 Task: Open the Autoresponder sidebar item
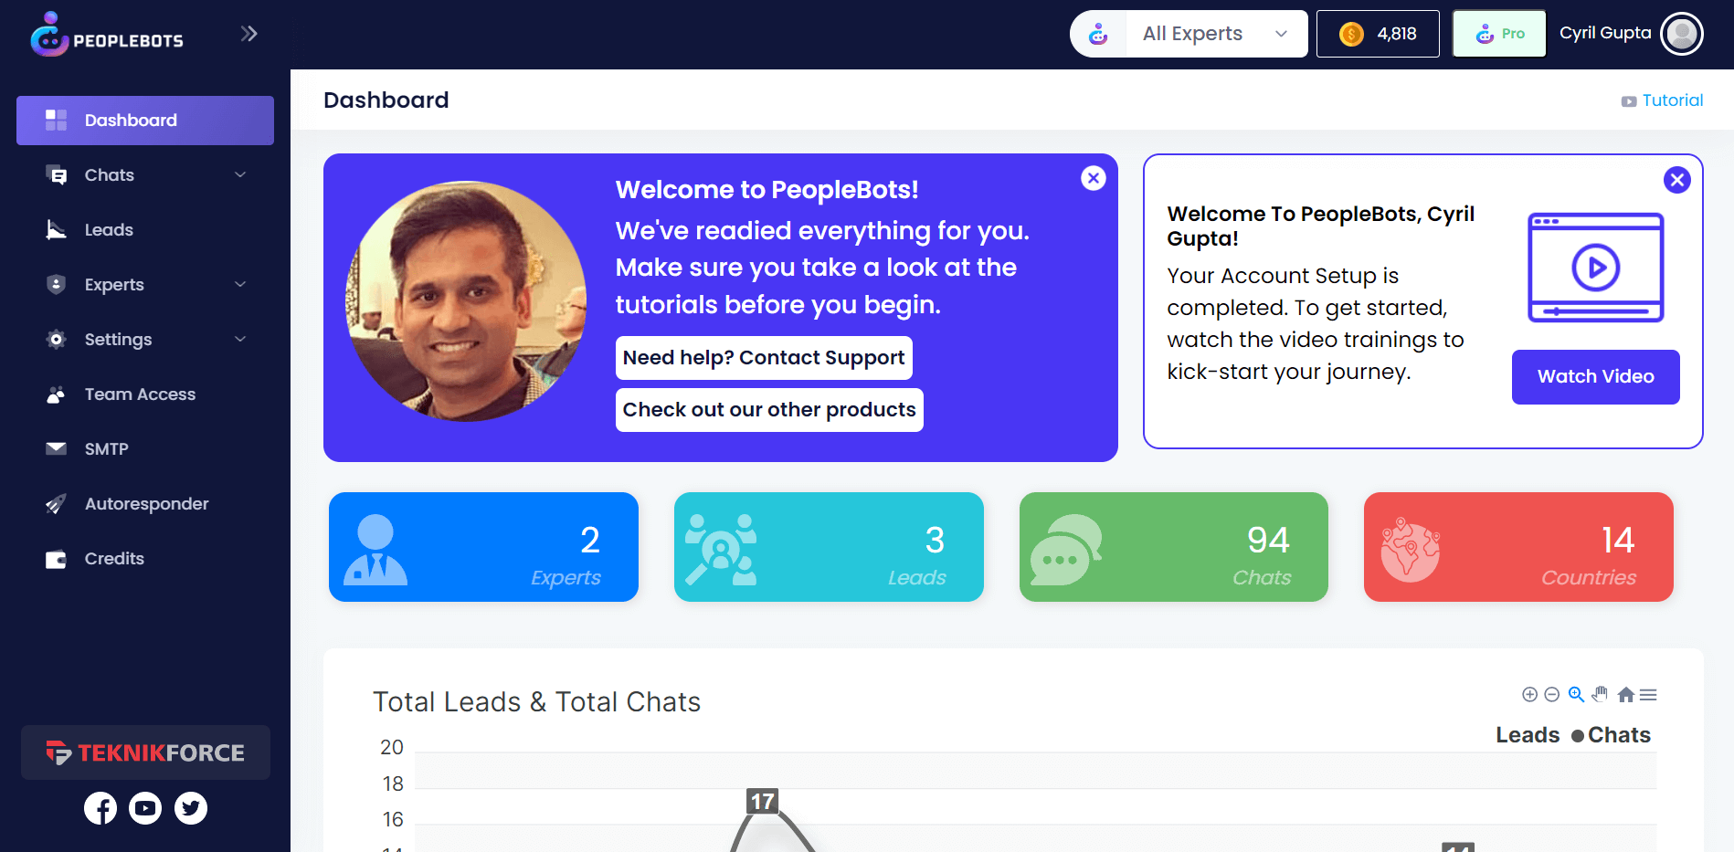(146, 504)
